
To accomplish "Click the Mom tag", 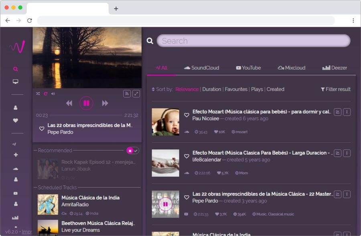I will 241,173.
